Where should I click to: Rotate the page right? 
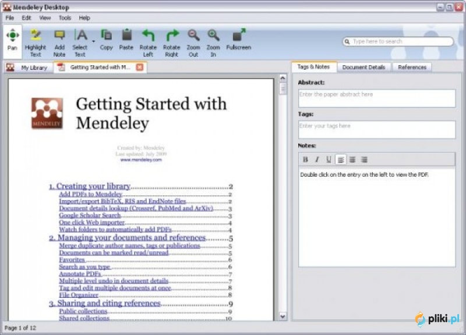171,42
